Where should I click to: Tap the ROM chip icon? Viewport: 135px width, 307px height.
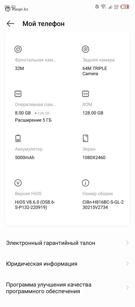[x=85, y=94]
